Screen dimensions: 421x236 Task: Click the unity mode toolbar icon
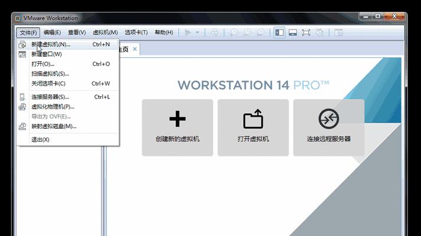319,32
